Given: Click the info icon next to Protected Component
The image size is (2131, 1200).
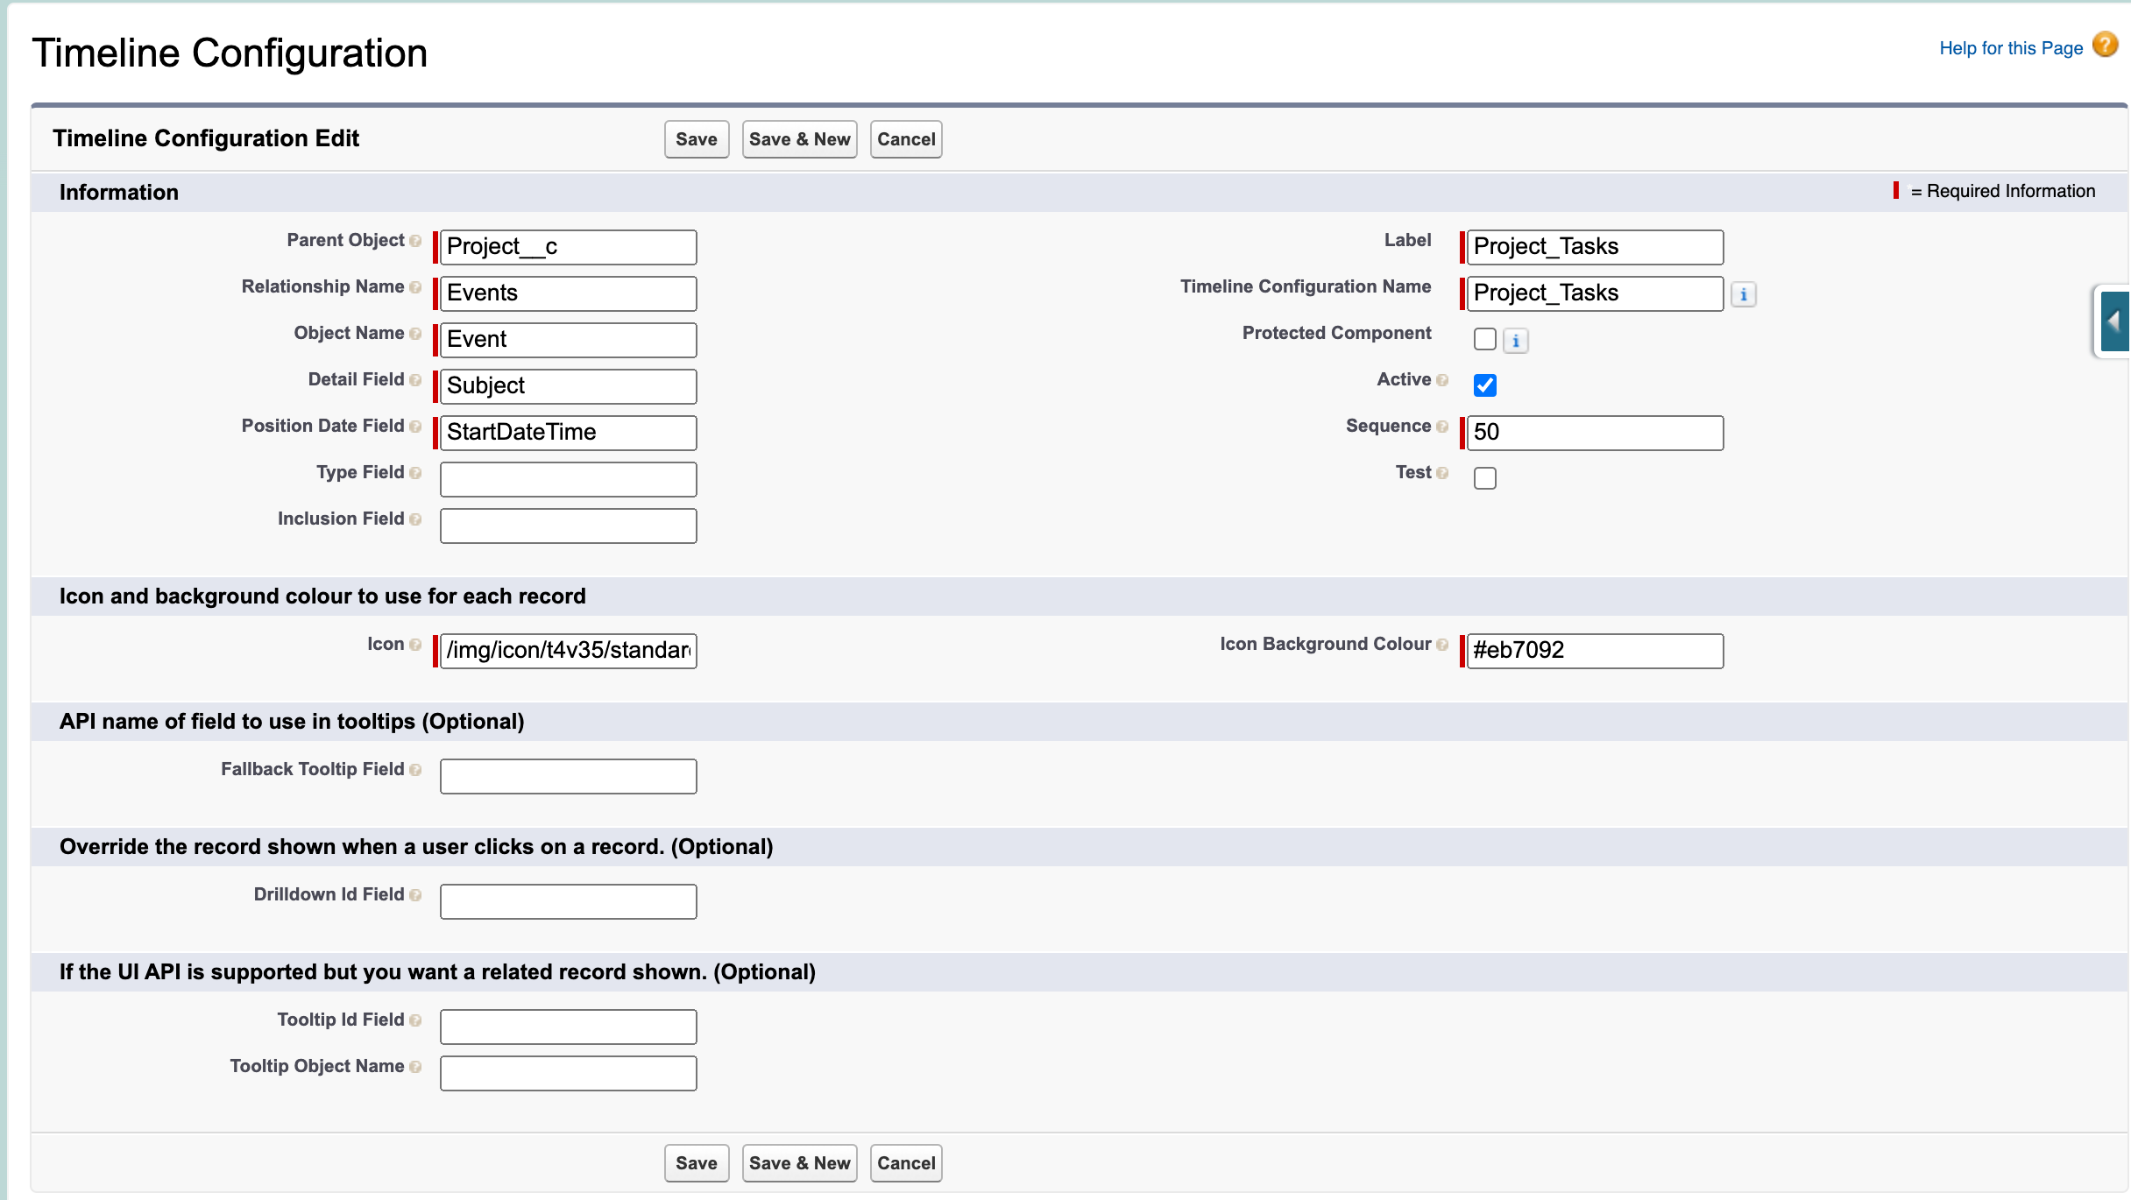Looking at the screenshot, I should point(1516,341).
